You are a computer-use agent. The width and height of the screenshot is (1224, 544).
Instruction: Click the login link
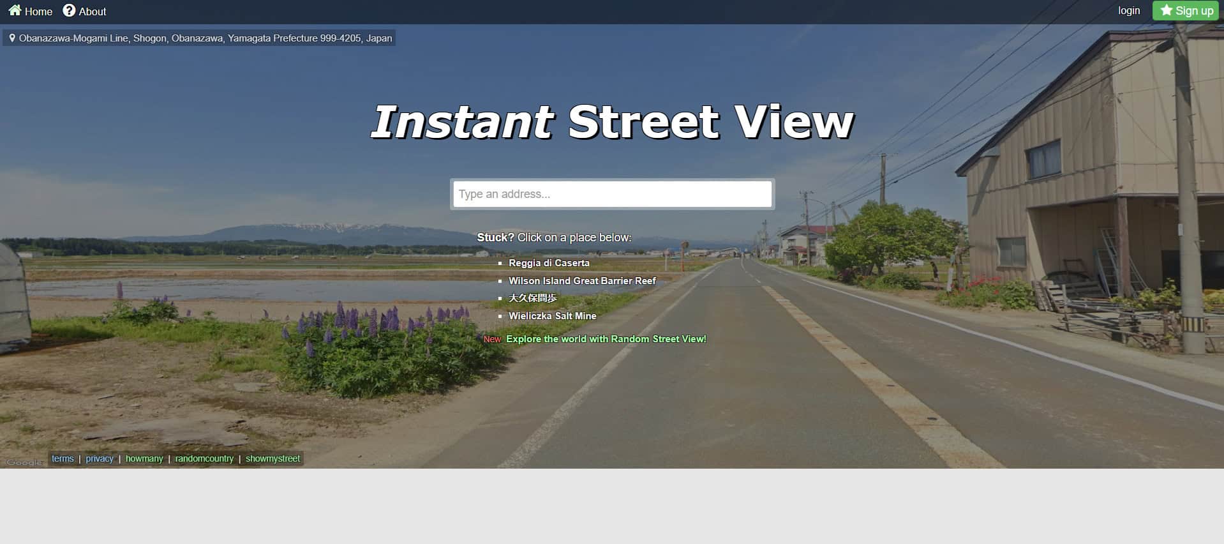(1128, 11)
